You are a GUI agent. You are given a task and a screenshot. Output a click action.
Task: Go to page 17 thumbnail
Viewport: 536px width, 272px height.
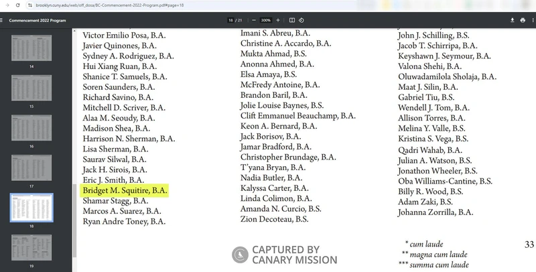[x=31, y=167]
